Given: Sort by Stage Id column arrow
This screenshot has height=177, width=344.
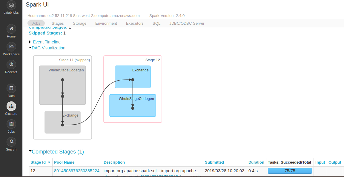Looking at the screenshot, I should [49, 162].
